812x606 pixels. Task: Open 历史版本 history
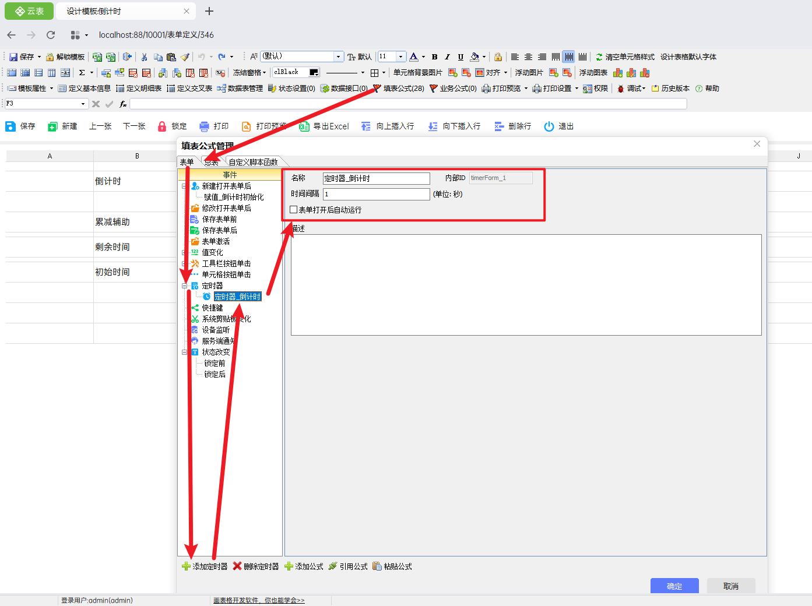[x=670, y=89]
